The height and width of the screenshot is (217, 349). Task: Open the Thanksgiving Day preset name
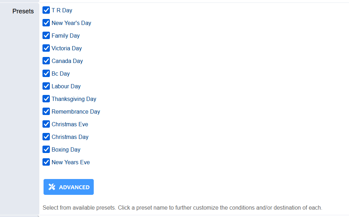[x=74, y=99]
